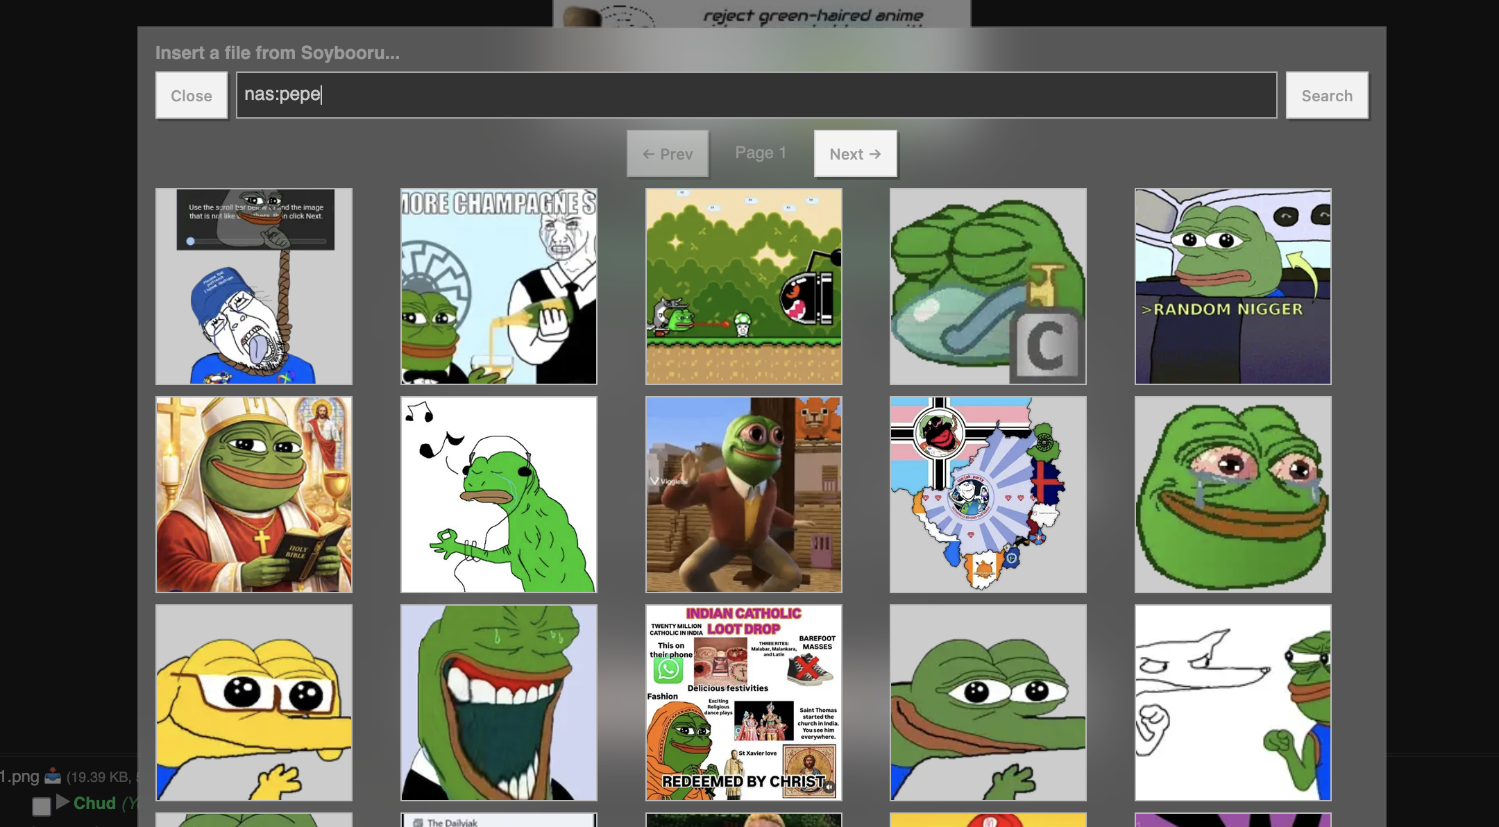Image resolution: width=1499 pixels, height=827 pixels.
Task: Choose the frog with headphones thumbnail
Action: click(x=498, y=494)
